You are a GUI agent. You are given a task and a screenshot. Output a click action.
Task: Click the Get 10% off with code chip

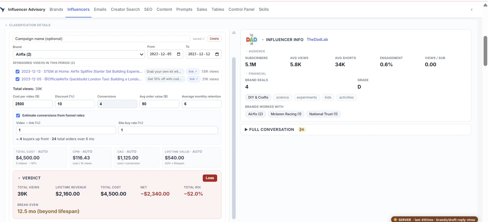pyautogui.click(x=165, y=79)
